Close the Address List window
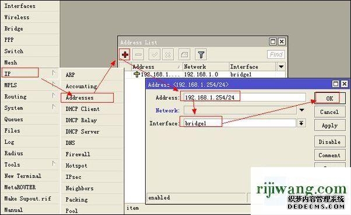The width and height of the screenshot is (351, 215). pyautogui.click(x=282, y=41)
